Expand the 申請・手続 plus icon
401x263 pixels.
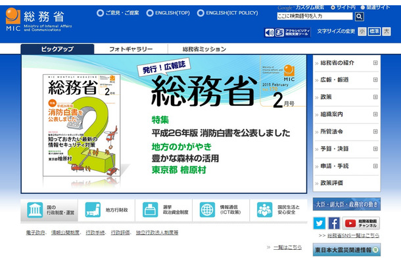[375, 166]
